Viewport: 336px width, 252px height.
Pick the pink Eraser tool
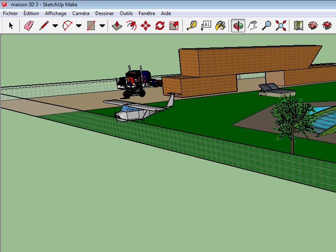coord(29,26)
